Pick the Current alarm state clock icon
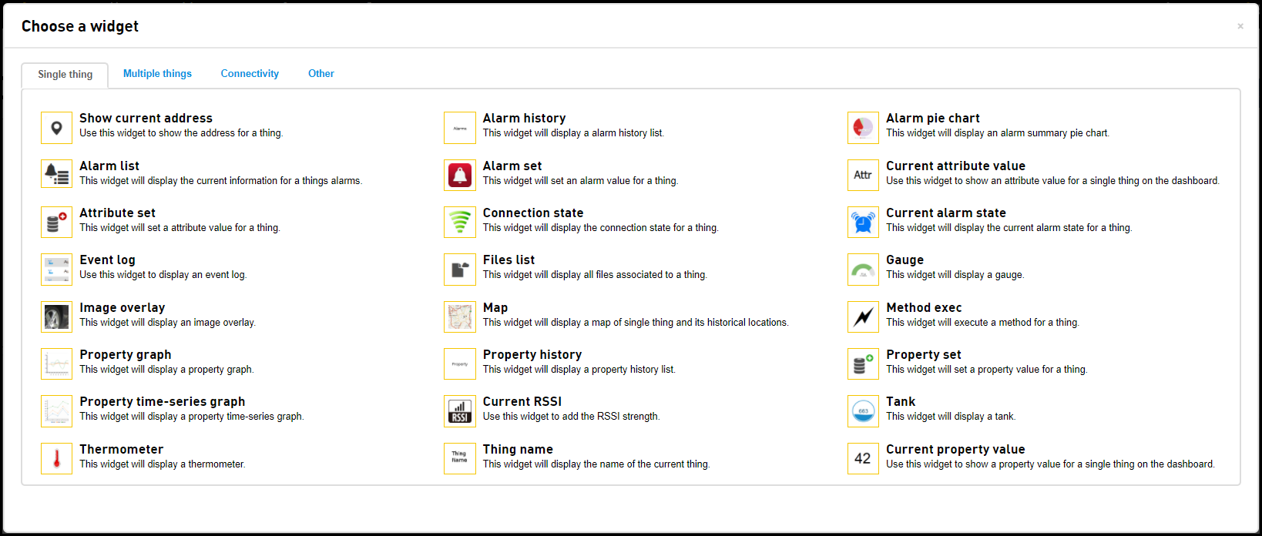The height and width of the screenshot is (536, 1262). (863, 223)
